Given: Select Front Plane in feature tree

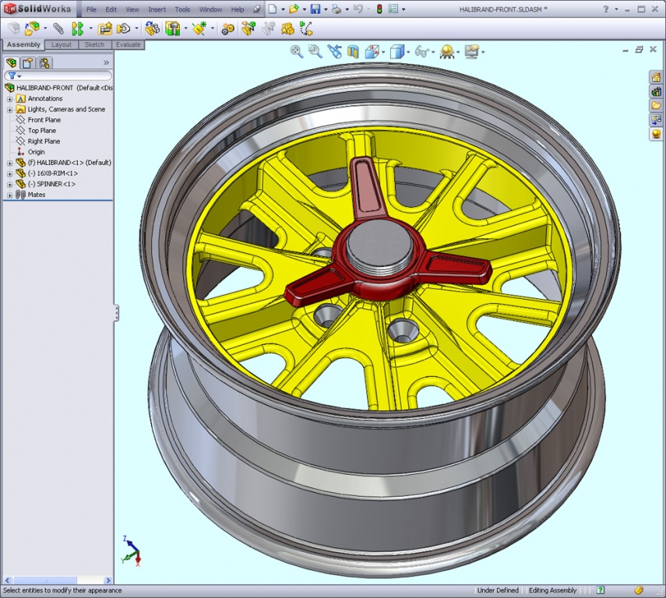Looking at the screenshot, I should pos(44,120).
